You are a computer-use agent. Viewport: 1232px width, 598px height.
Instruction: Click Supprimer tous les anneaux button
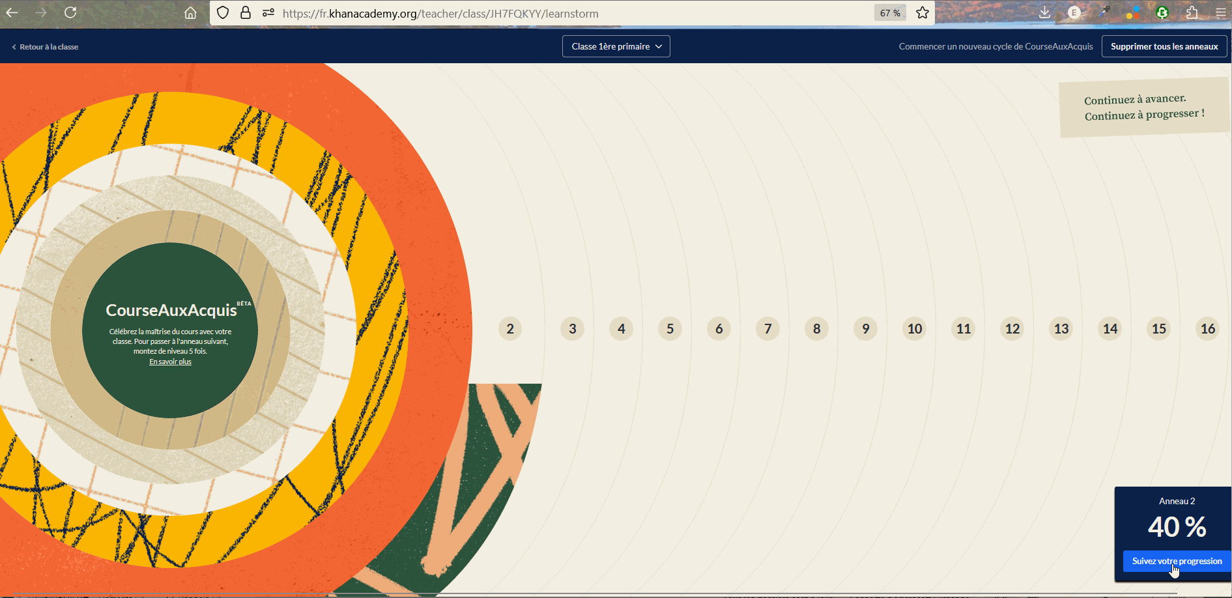pyautogui.click(x=1164, y=46)
